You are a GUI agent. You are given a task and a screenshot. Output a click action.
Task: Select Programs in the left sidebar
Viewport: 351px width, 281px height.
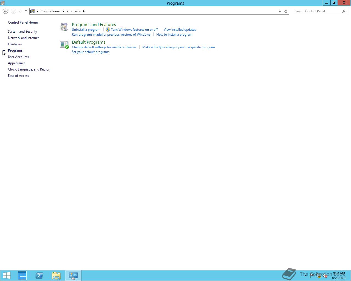click(15, 50)
